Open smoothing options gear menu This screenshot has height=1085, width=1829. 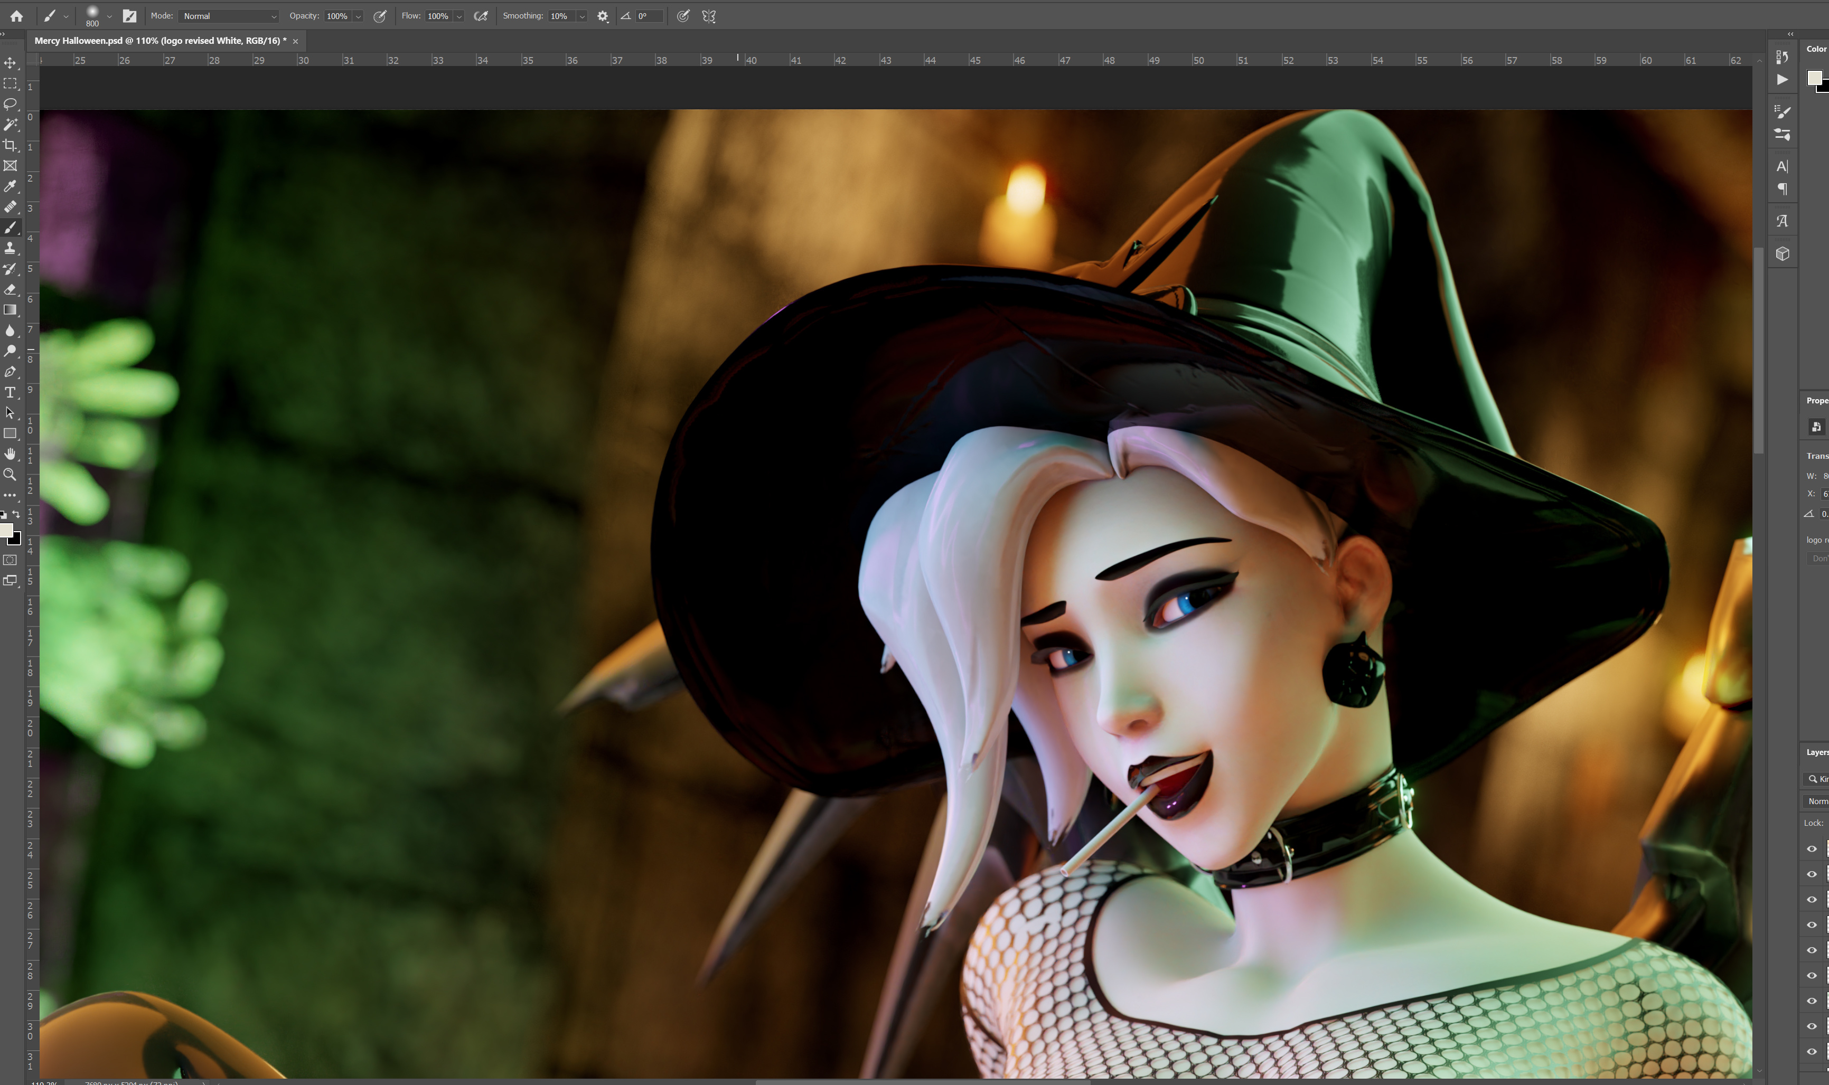pos(603,16)
